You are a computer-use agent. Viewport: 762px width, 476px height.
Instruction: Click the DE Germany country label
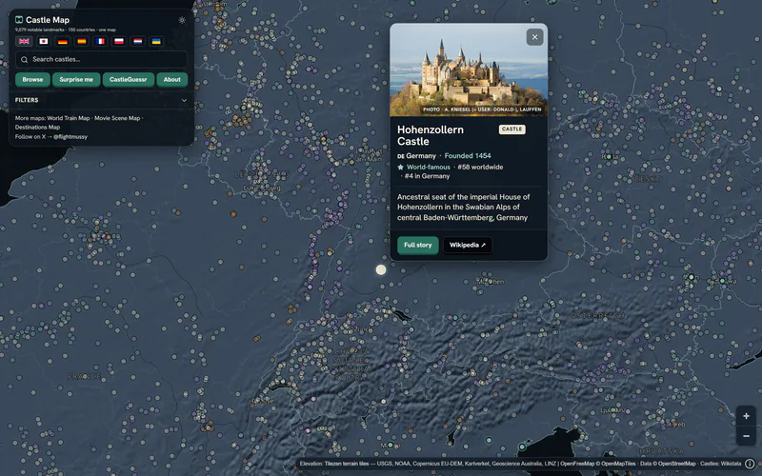(416, 156)
